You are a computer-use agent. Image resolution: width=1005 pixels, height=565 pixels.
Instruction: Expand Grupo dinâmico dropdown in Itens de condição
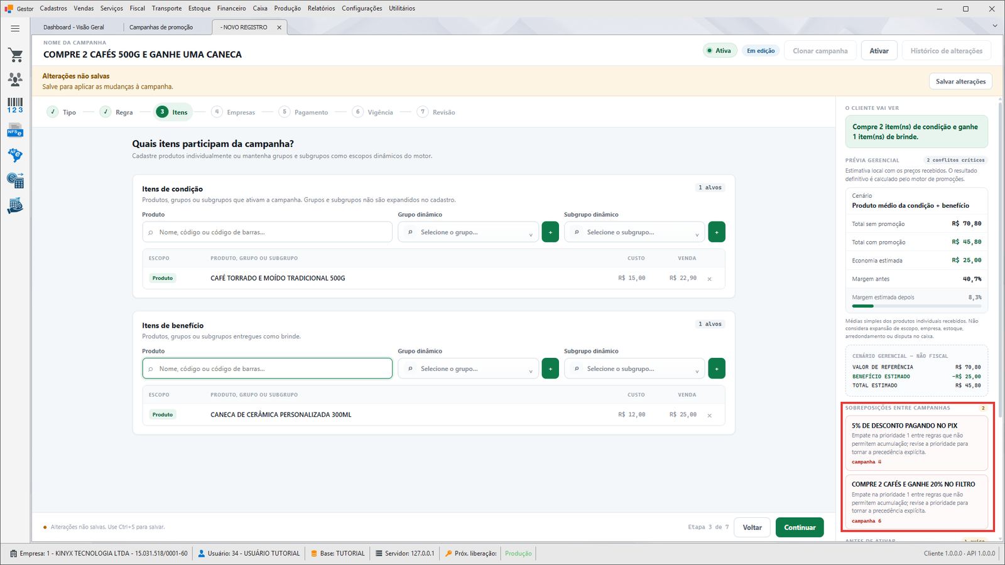(468, 232)
